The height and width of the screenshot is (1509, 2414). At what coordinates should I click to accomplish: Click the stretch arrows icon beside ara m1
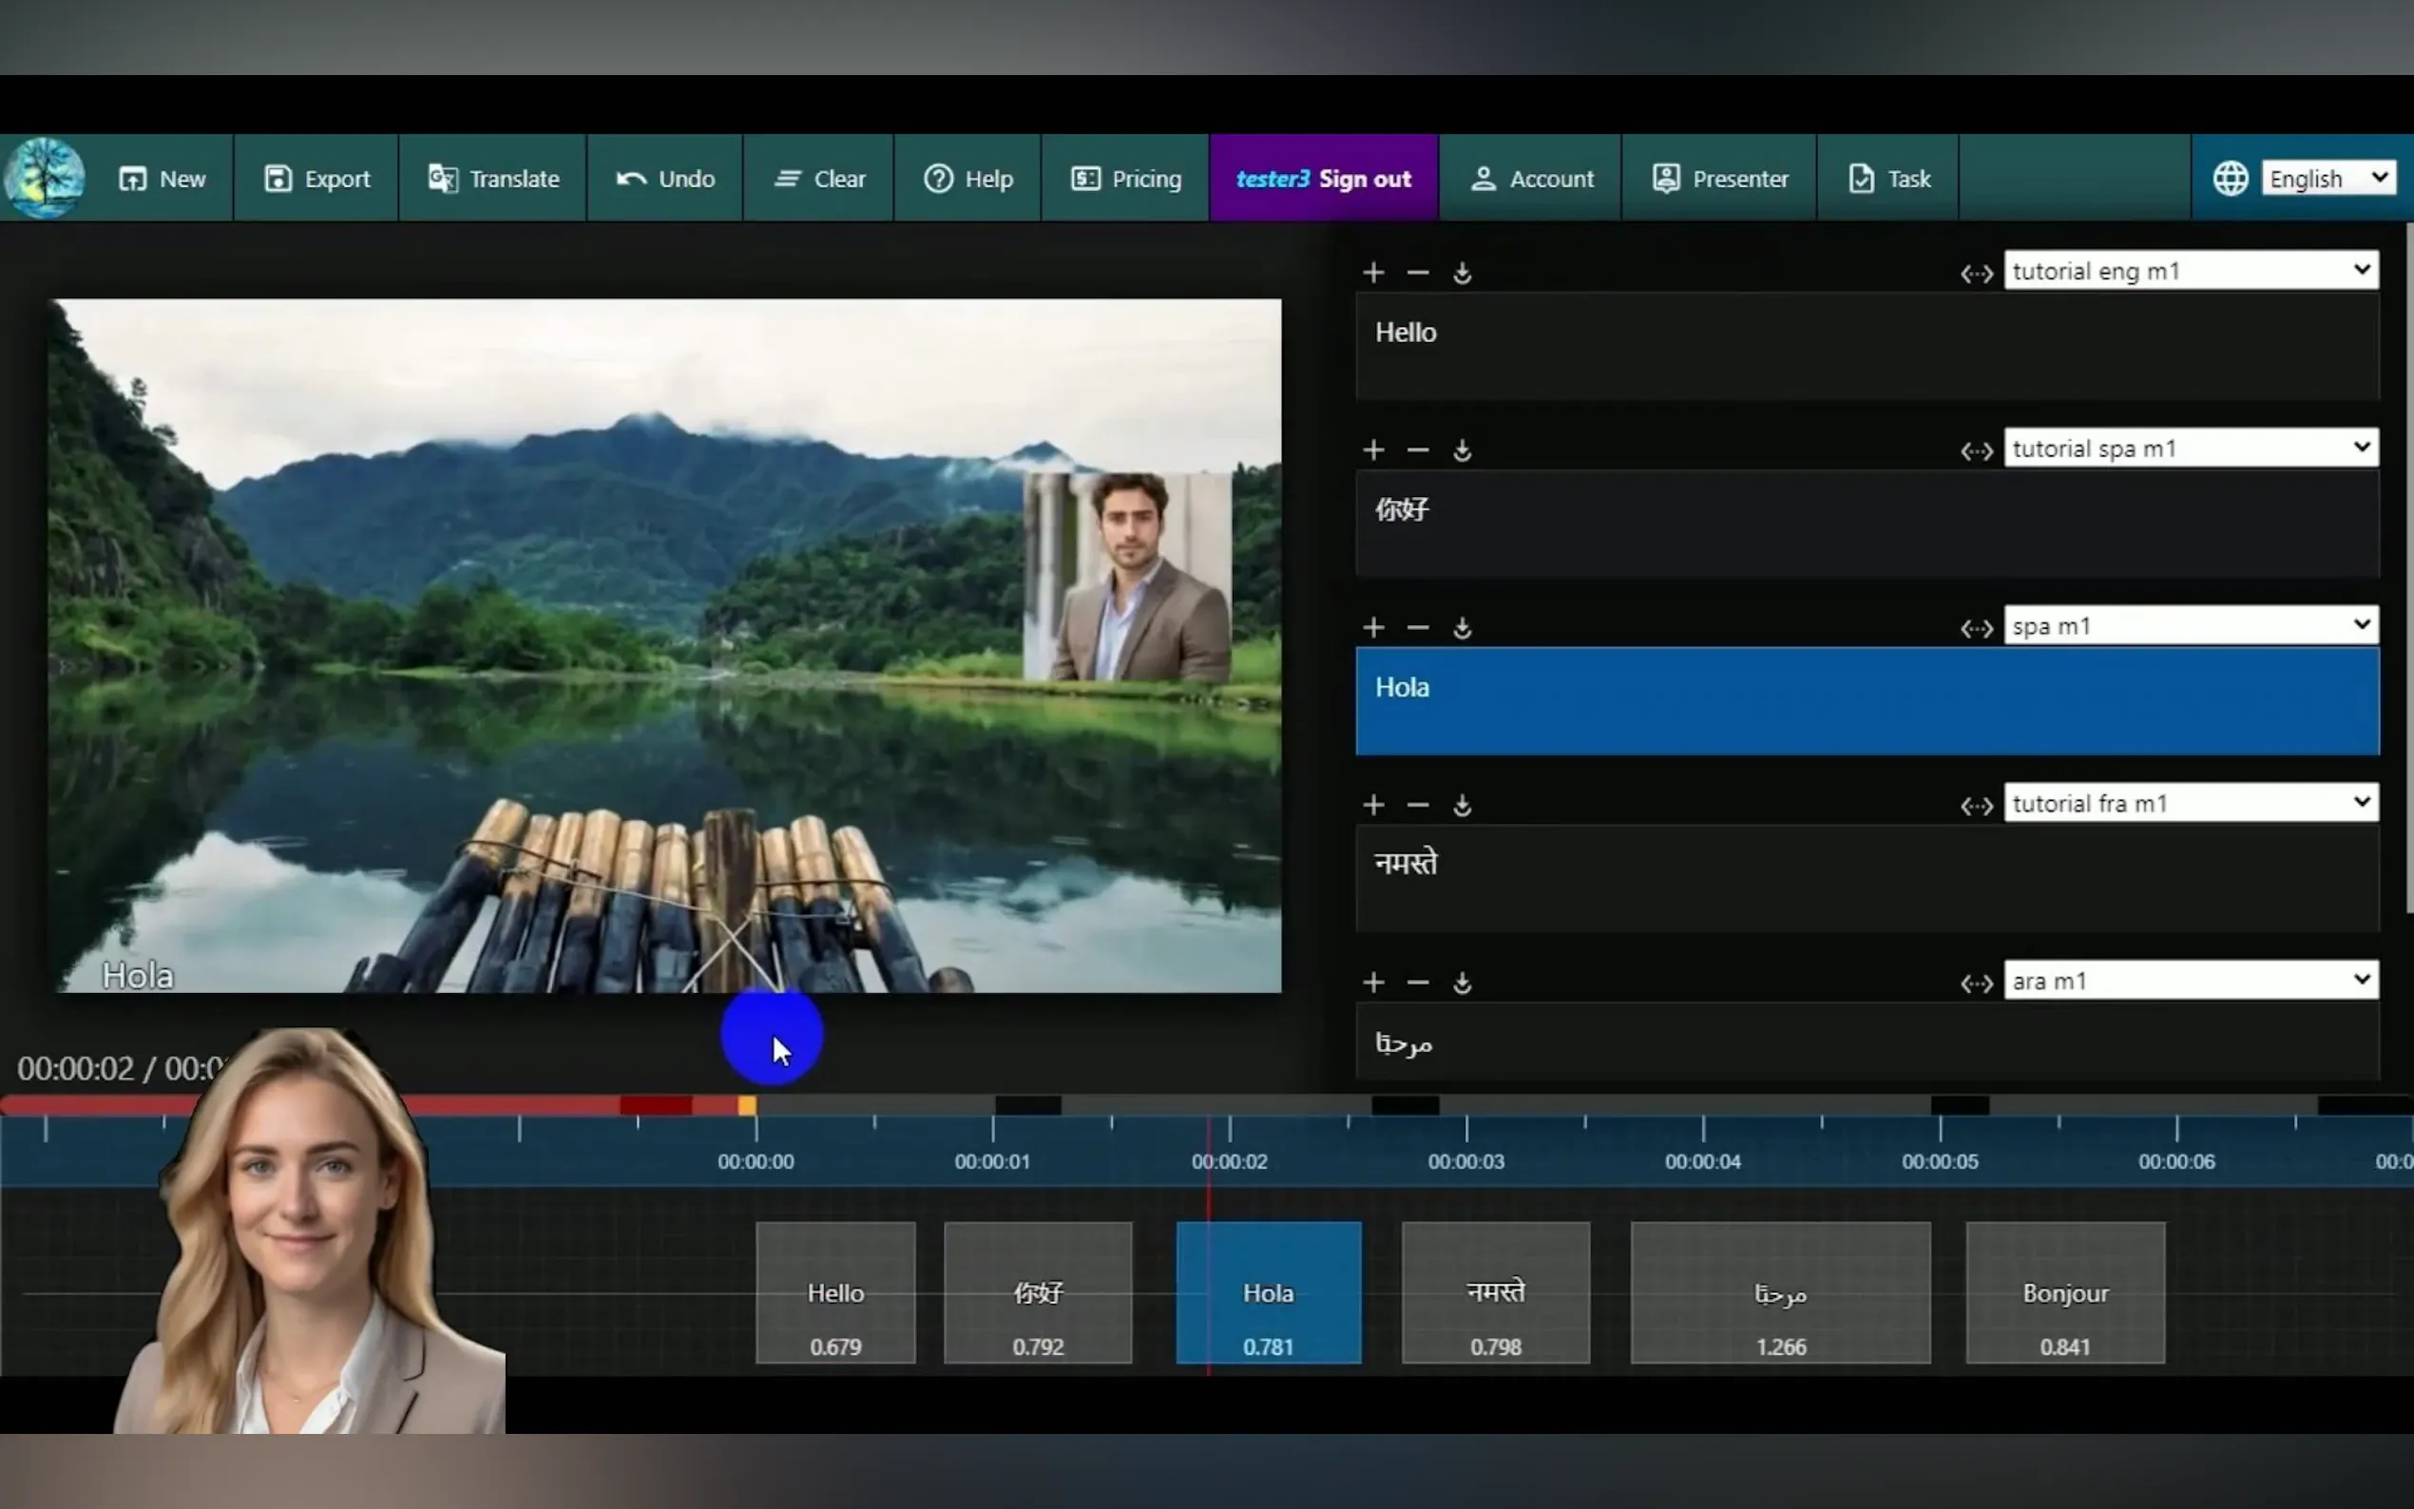(1976, 984)
